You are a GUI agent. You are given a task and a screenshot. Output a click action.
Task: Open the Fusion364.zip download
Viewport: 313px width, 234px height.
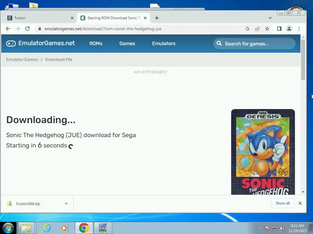coord(28,204)
